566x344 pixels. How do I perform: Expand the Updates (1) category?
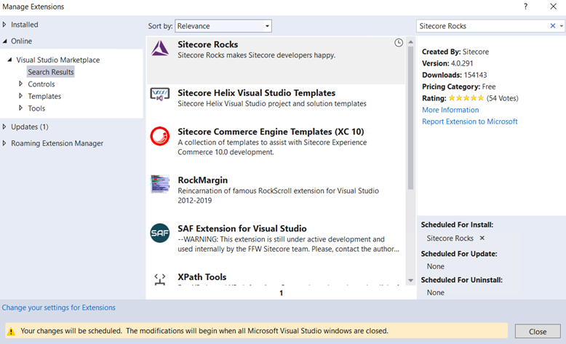(4, 127)
